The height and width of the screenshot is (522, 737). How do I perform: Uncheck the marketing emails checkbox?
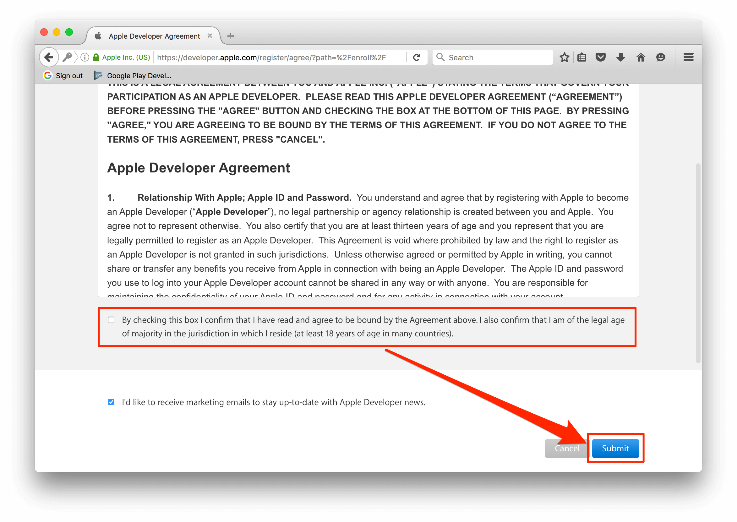[x=111, y=402]
